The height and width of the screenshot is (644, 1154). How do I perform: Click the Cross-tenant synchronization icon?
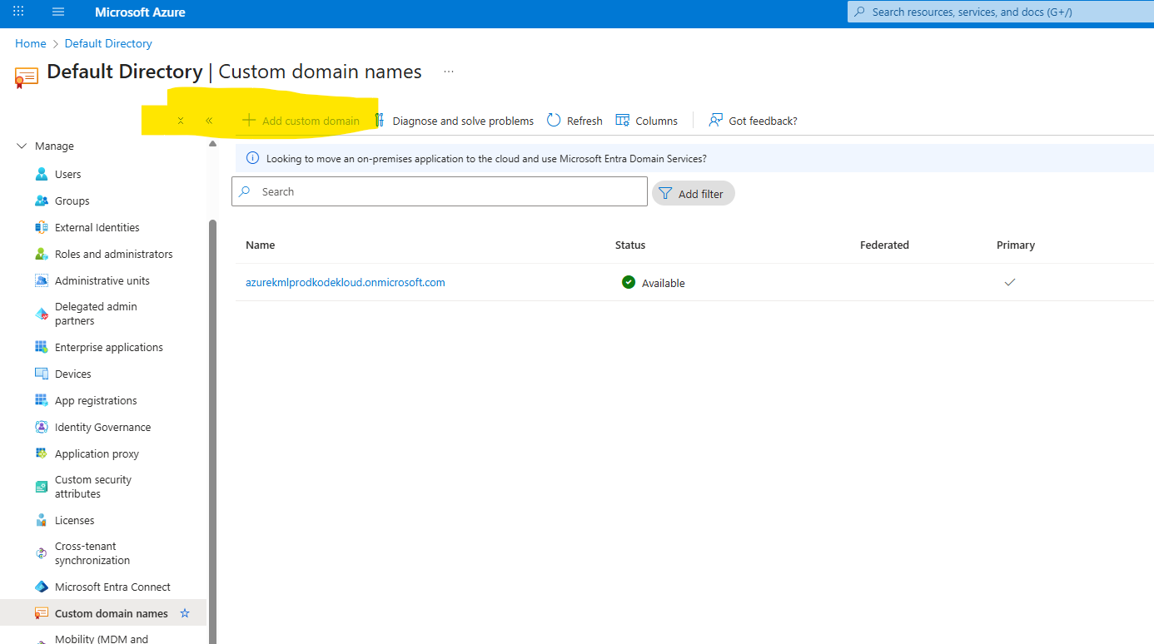(x=42, y=553)
